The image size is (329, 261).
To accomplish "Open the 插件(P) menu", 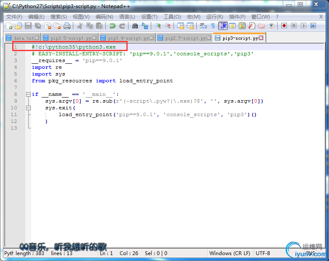I will (x=237, y=17).
